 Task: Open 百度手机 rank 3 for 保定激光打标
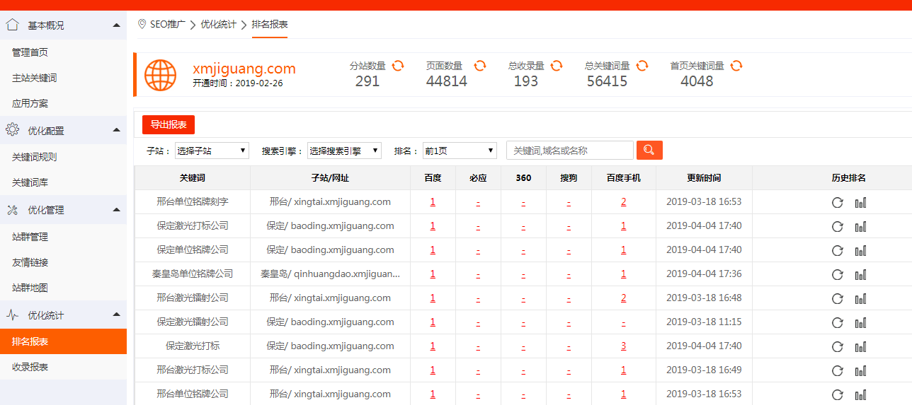tap(624, 346)
